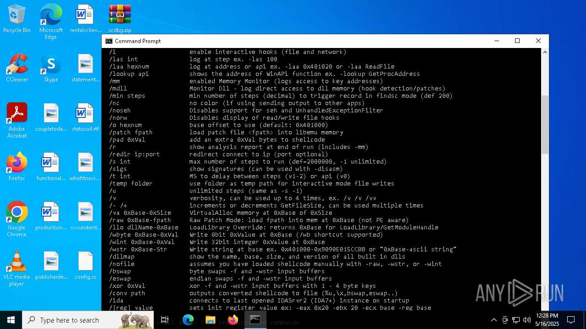Click the '/ida' option text
586x329 pixels.
116,300
